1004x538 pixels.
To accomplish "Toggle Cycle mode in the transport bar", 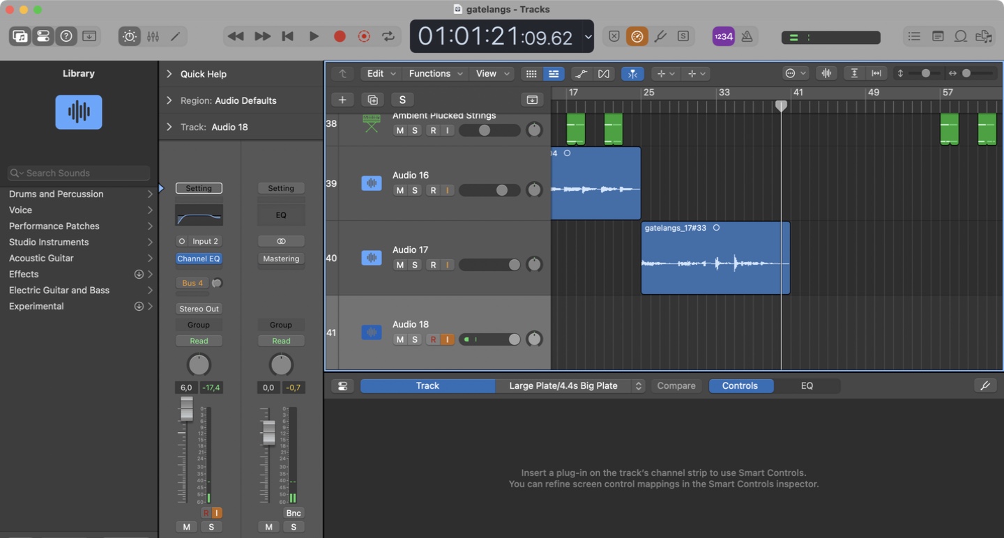I will tap(388, 36).
